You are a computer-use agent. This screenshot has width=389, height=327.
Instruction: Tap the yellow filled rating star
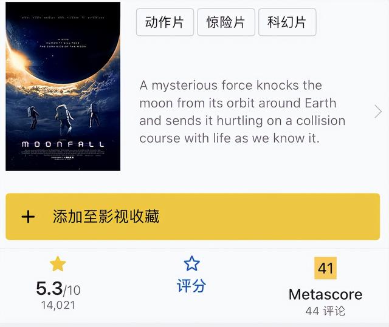tap(58, 264)
